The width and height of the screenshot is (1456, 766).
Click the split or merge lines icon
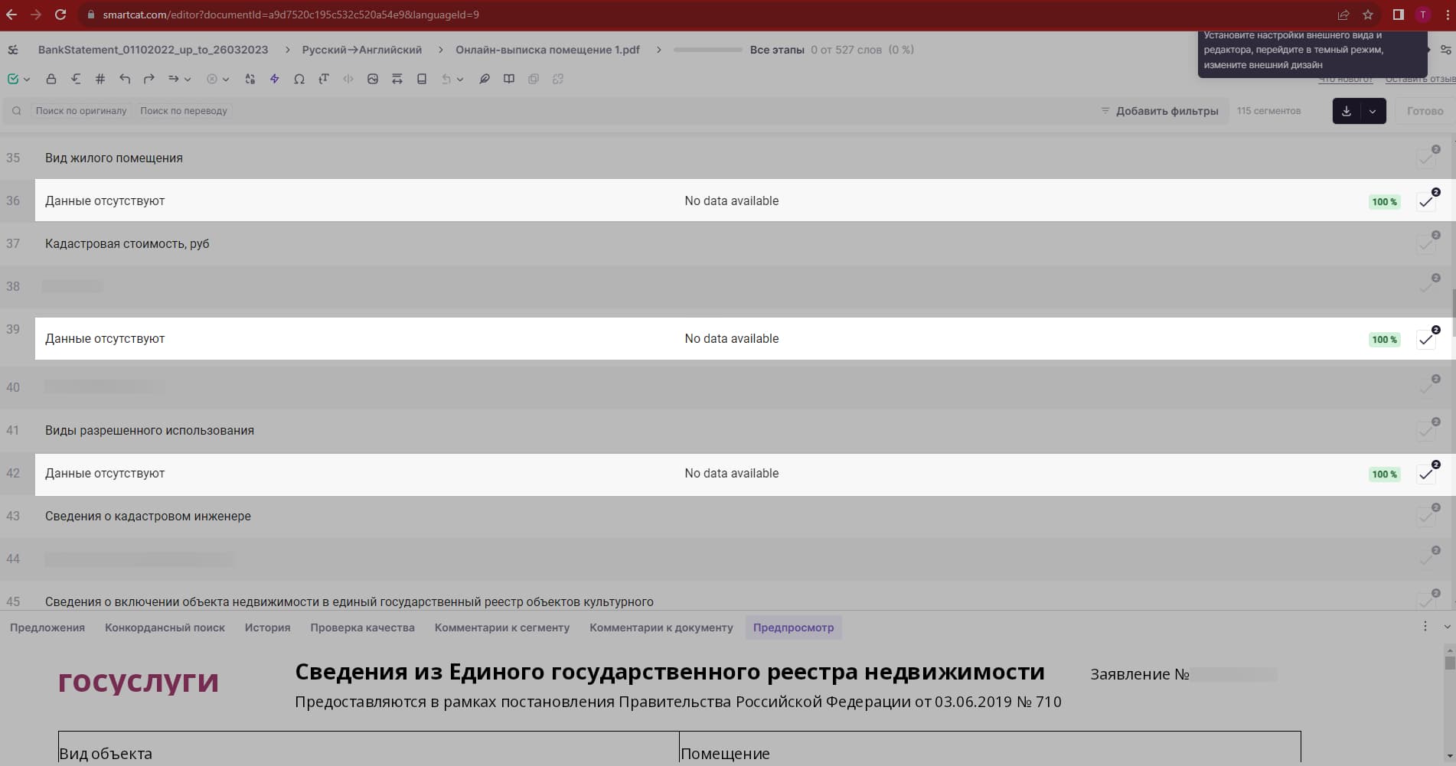pos(397,79)
